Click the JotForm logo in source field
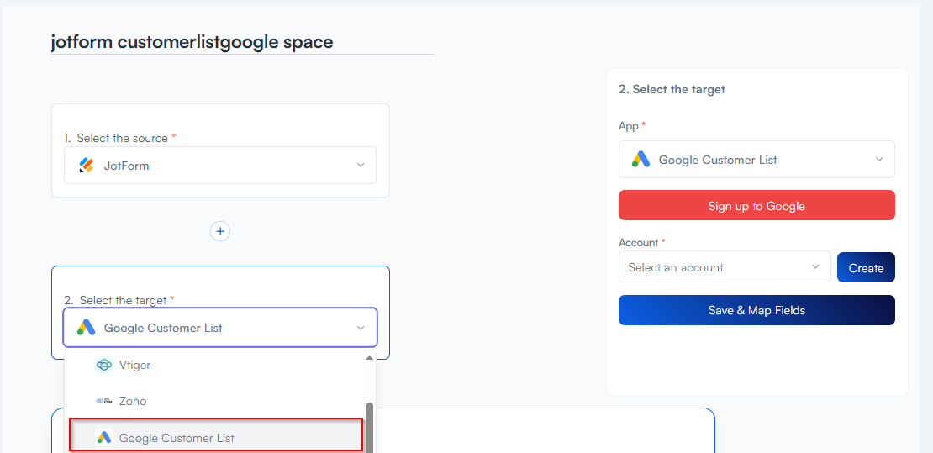The width and height of the screenshot is (933, 453). click(x=86, y=166)
